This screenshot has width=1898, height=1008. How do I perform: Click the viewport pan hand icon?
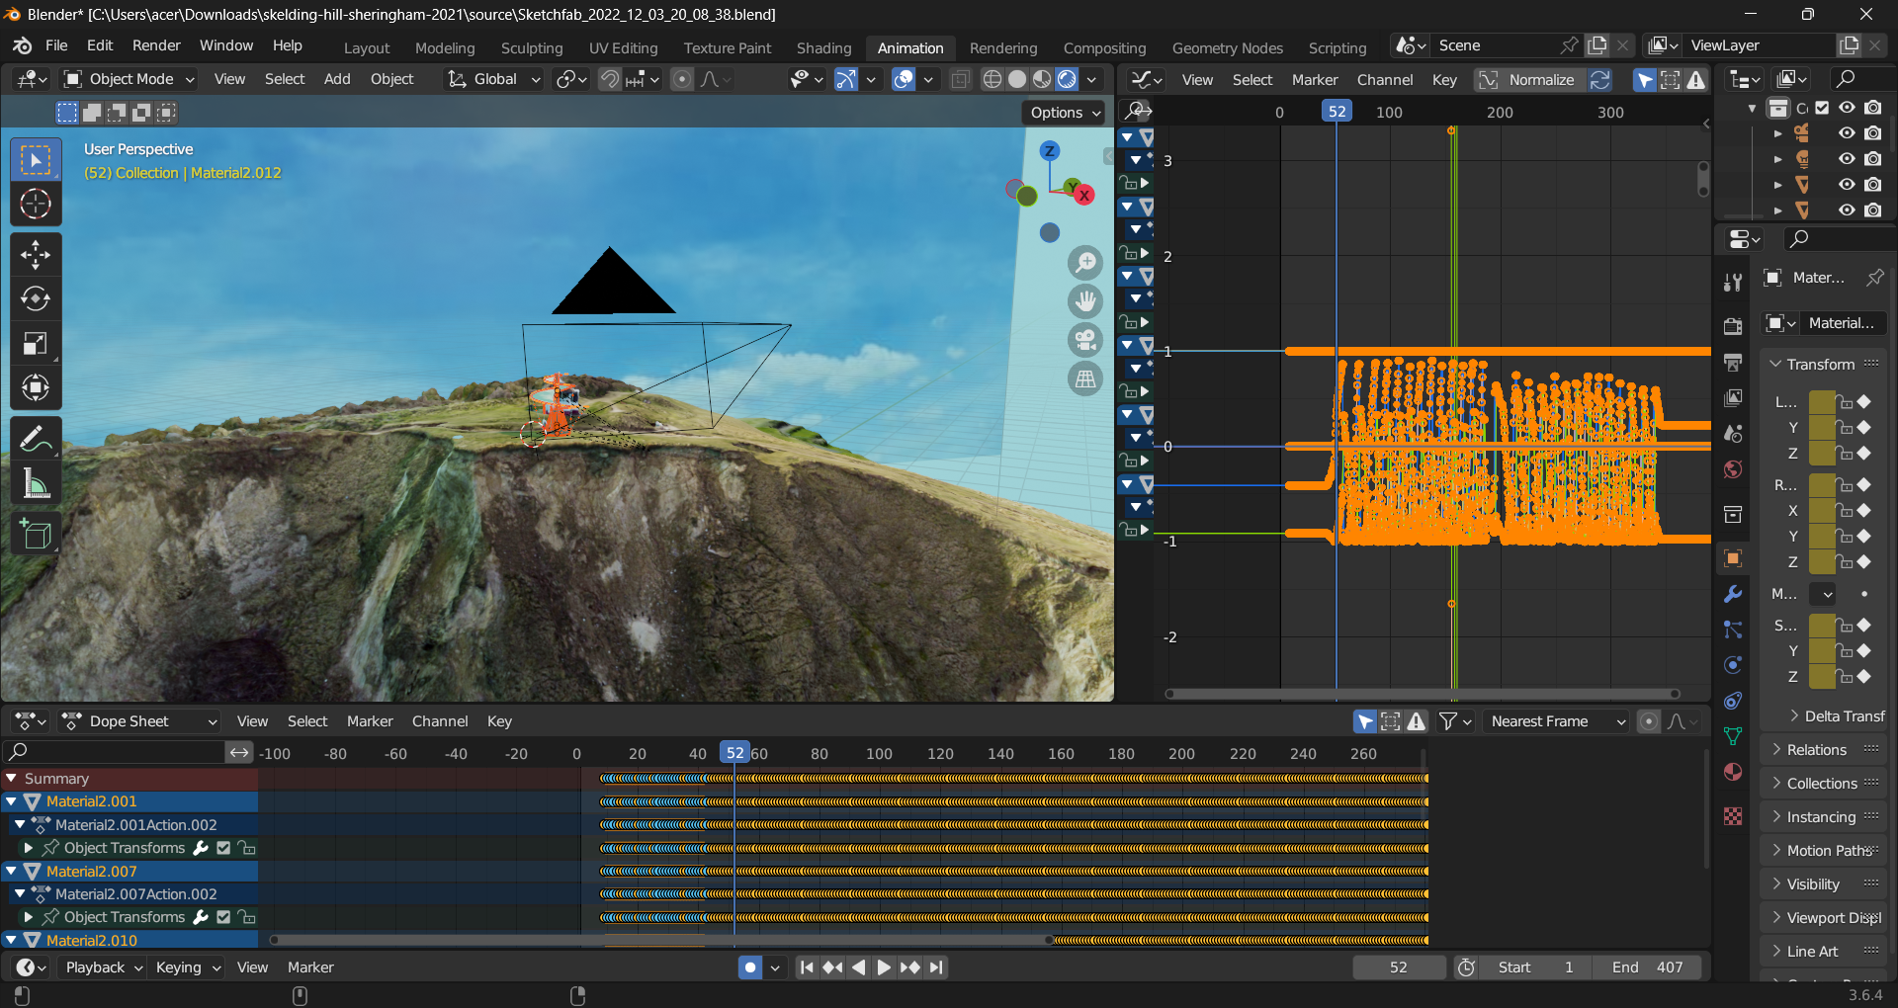(x=1085, y=300)
